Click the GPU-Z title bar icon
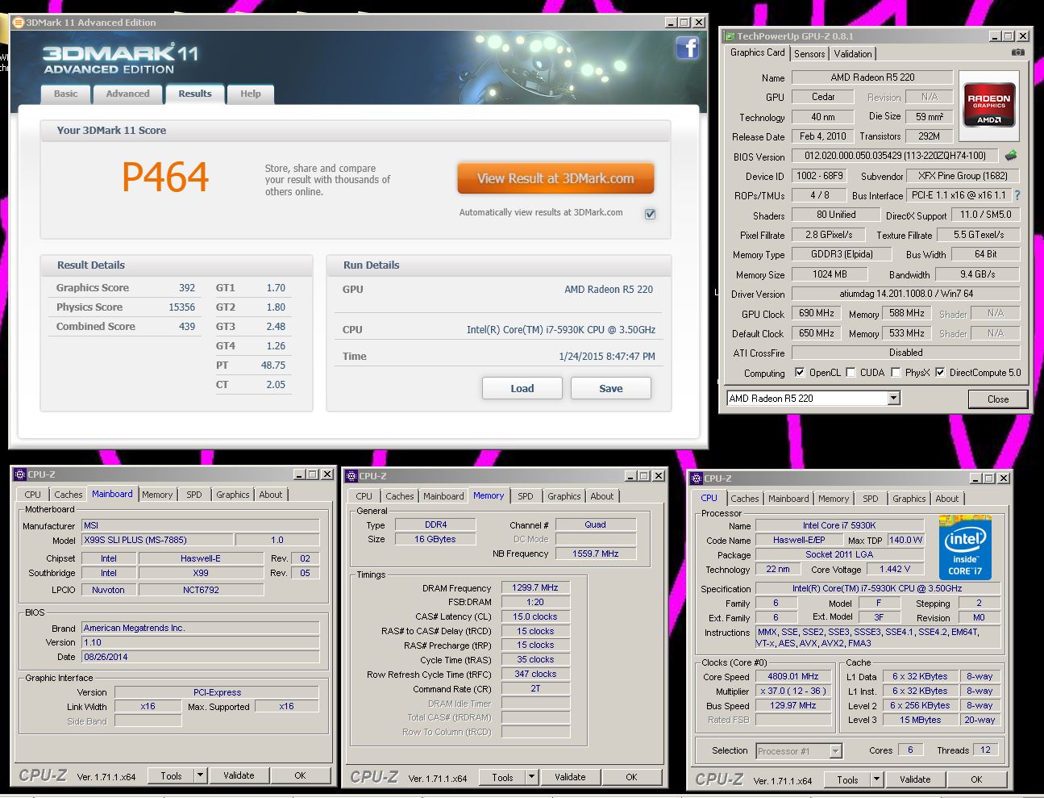 pos(730,36)
